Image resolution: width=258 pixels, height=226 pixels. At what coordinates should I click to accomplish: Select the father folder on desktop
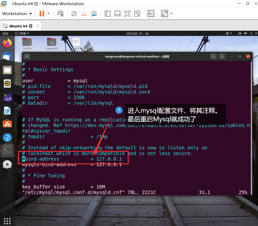pos(27,44)
